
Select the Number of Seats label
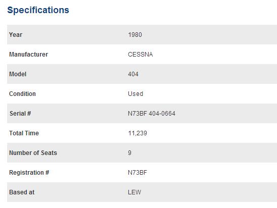click(33, 153)
